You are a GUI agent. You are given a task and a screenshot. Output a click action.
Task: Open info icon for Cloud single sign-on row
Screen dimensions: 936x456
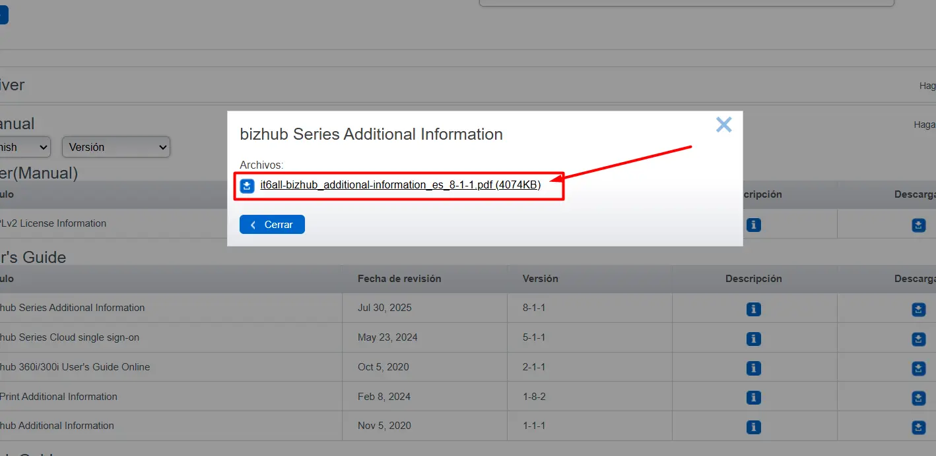point(754,339)
